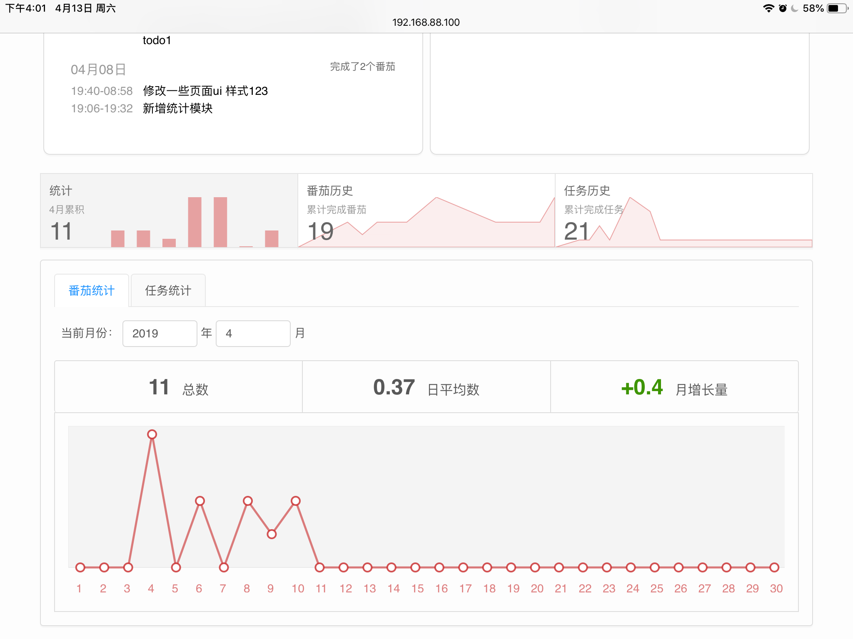Tap the battery indicator icon
853x639 pixels.
(x=837, y=8)
